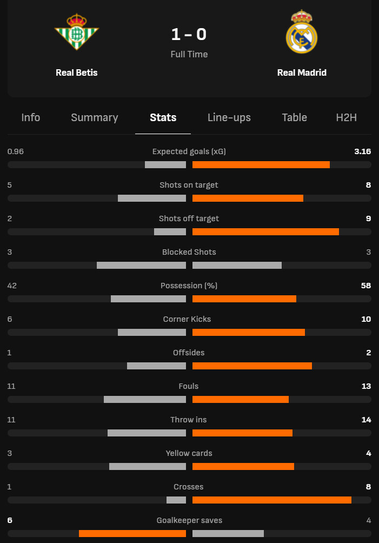The image size is (379, 543).
Task: Click the Corner Kicks stat label
Action: (187, 319)
